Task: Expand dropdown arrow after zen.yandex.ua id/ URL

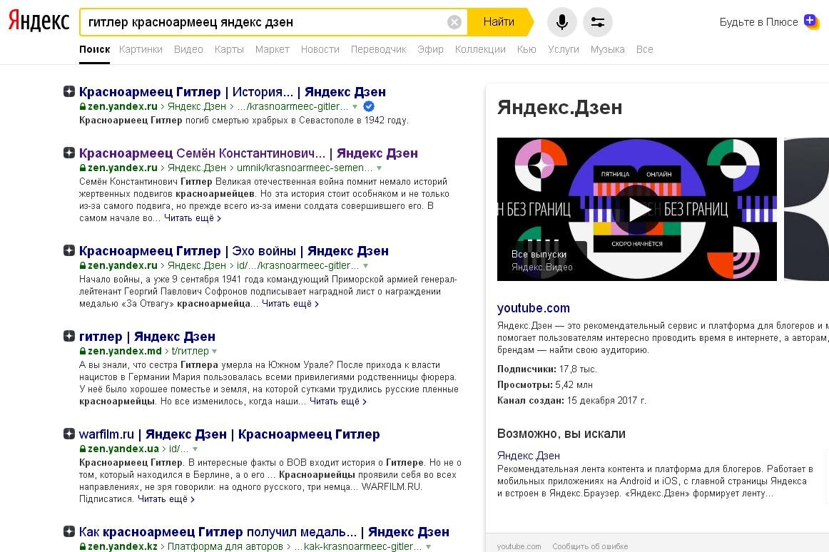Action: click(x=195, y=449)
